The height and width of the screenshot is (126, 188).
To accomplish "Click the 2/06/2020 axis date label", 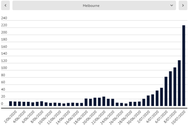I will [10, 117].
